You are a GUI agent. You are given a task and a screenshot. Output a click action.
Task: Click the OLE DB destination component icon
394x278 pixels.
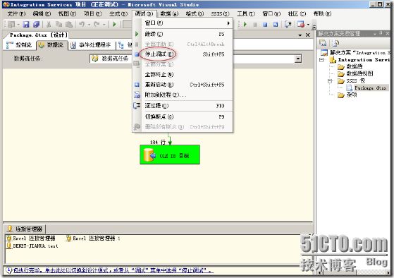(x=149, y=155)
